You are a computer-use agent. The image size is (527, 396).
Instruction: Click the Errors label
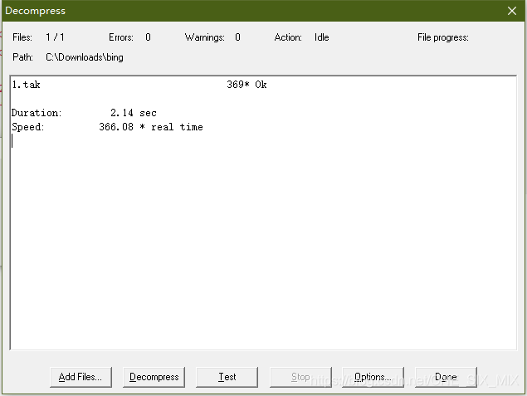(x=121, y=37)
